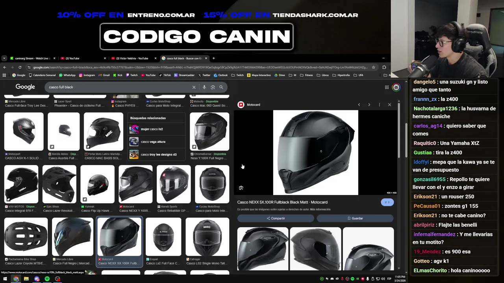Open the Casco Lazer Coyote MTB thumbnail

[26, 237]
